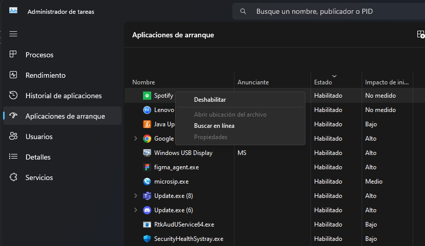The height and width of the screenshot is (246, 425).
Task: Click Update.exe (8) name text
Action: tap(174, 196)
